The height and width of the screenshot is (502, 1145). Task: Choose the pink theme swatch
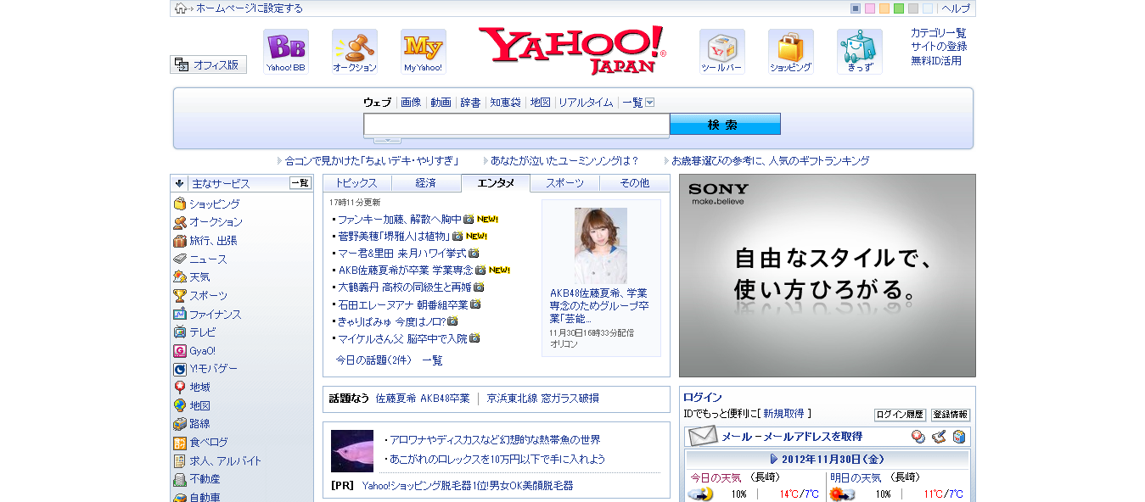(x=870, y=8)
